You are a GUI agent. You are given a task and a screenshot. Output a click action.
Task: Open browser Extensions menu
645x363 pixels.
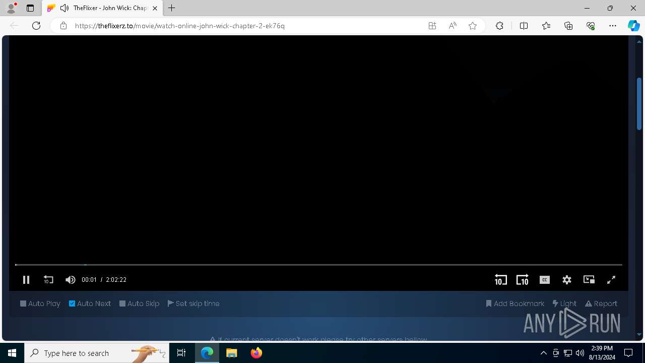(x=499, y=26)
